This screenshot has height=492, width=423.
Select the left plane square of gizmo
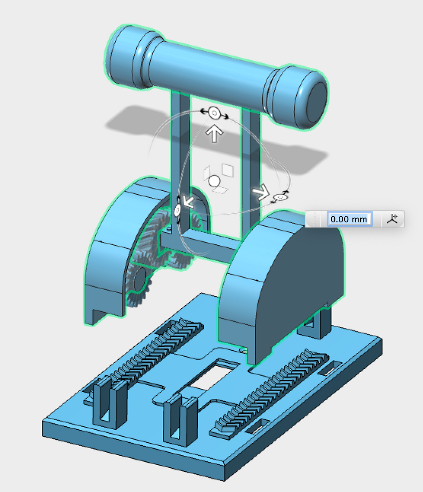point(207,173)
